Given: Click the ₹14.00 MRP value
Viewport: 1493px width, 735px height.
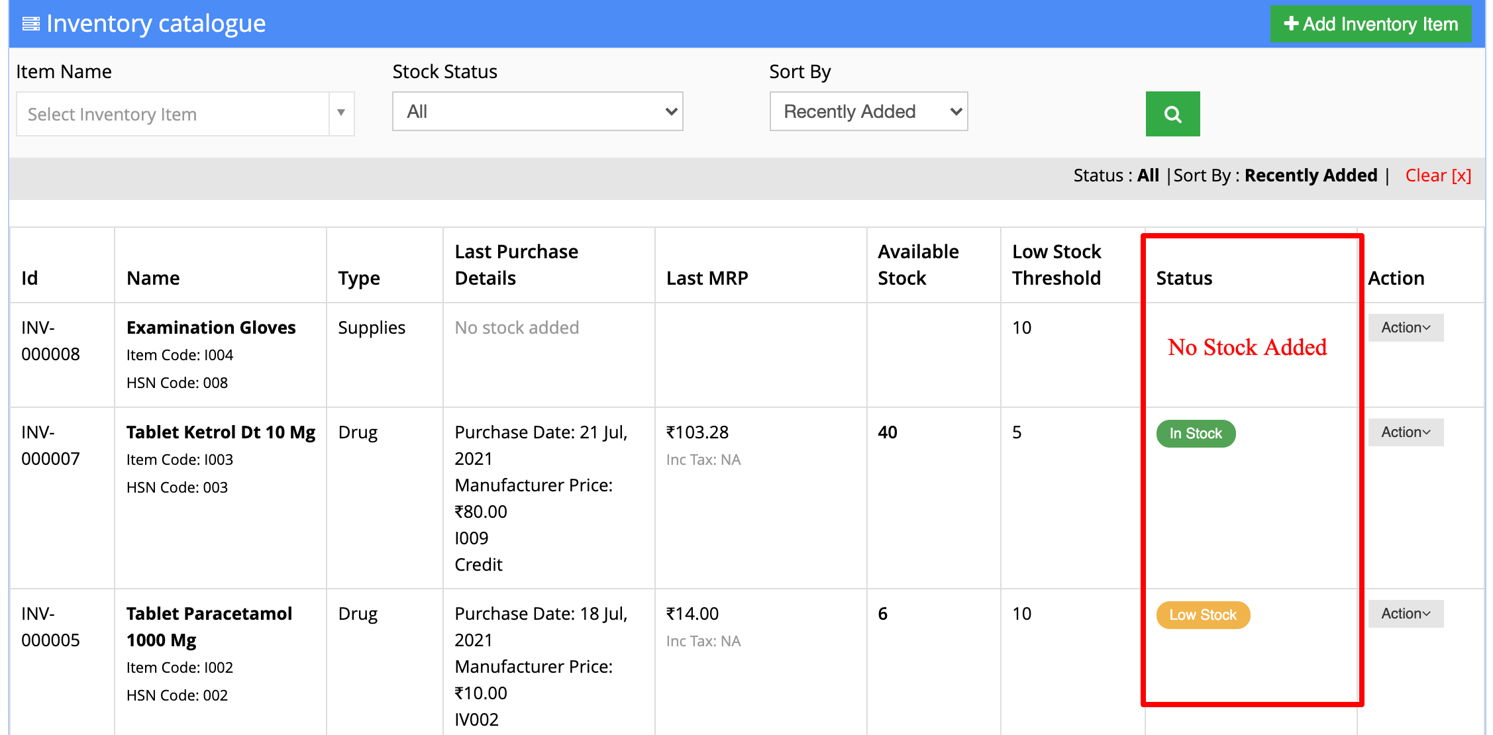Looking at the screenshot, I should [x=692, y=614].
